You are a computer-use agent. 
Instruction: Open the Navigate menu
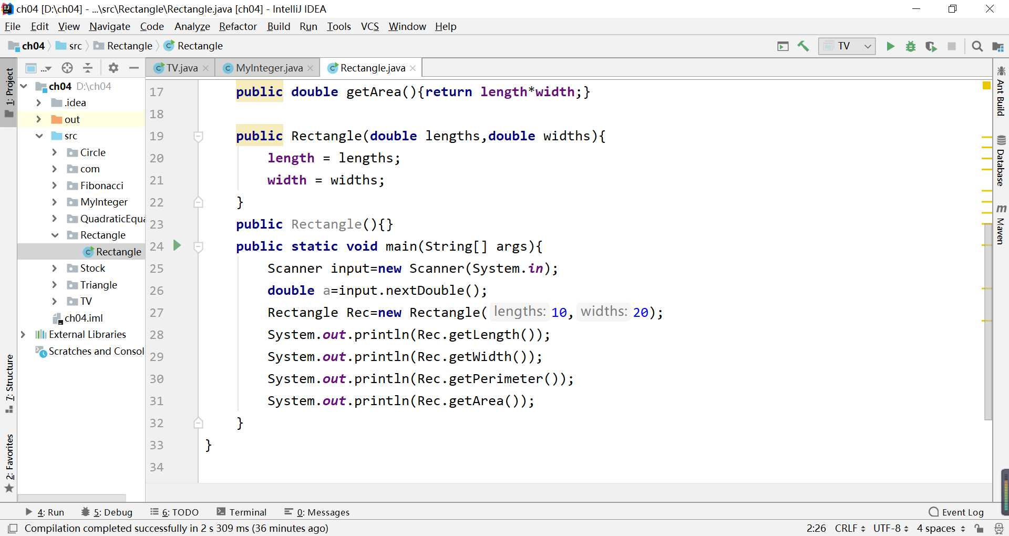coord(110,26)
